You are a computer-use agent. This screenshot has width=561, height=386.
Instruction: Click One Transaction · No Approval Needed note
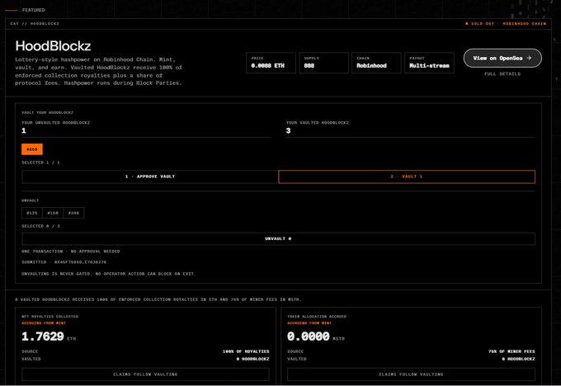point(71,252)
